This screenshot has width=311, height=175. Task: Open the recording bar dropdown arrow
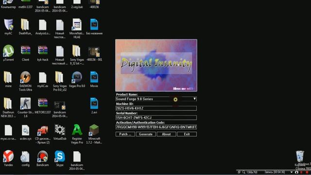point(292,172)
